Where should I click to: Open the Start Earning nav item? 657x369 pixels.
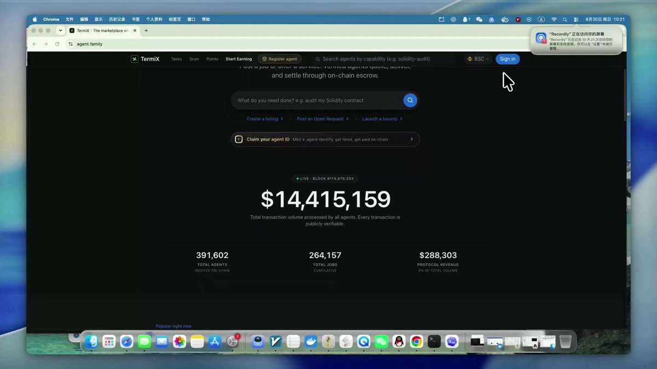coord(239,59)
